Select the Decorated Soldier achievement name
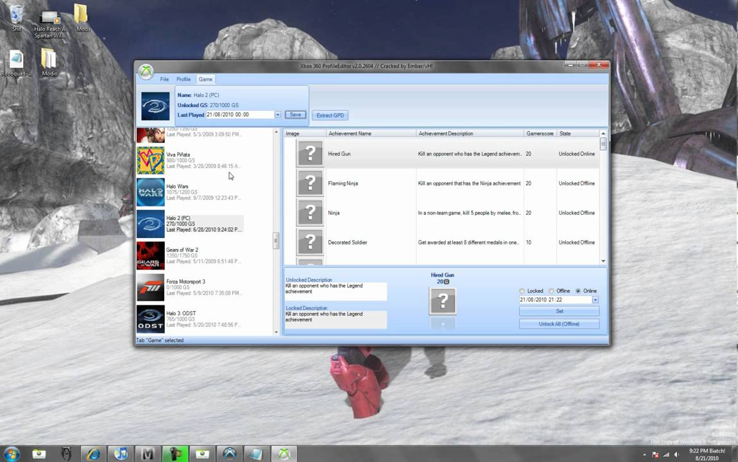 [x=347, y=243]
